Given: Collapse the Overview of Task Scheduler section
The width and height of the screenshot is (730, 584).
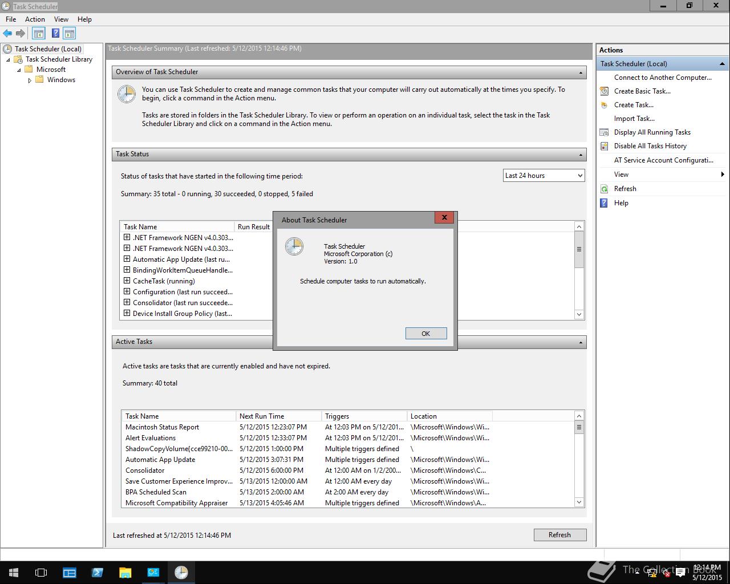Looking at the screenshot, I should tap(581, 72).
